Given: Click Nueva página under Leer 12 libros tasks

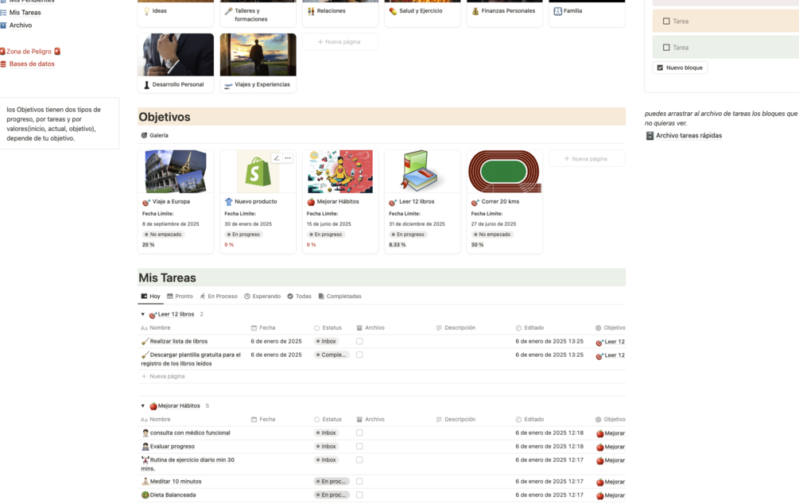Looking at the screenshot, I should pyautogui.click(x=163, y=376).
